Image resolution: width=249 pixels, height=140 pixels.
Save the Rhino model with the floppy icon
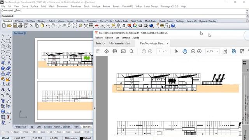tap(15, 26)
